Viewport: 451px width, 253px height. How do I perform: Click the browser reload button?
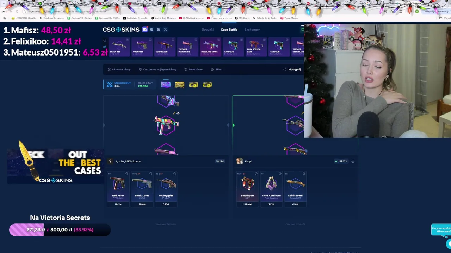point(17,11)
